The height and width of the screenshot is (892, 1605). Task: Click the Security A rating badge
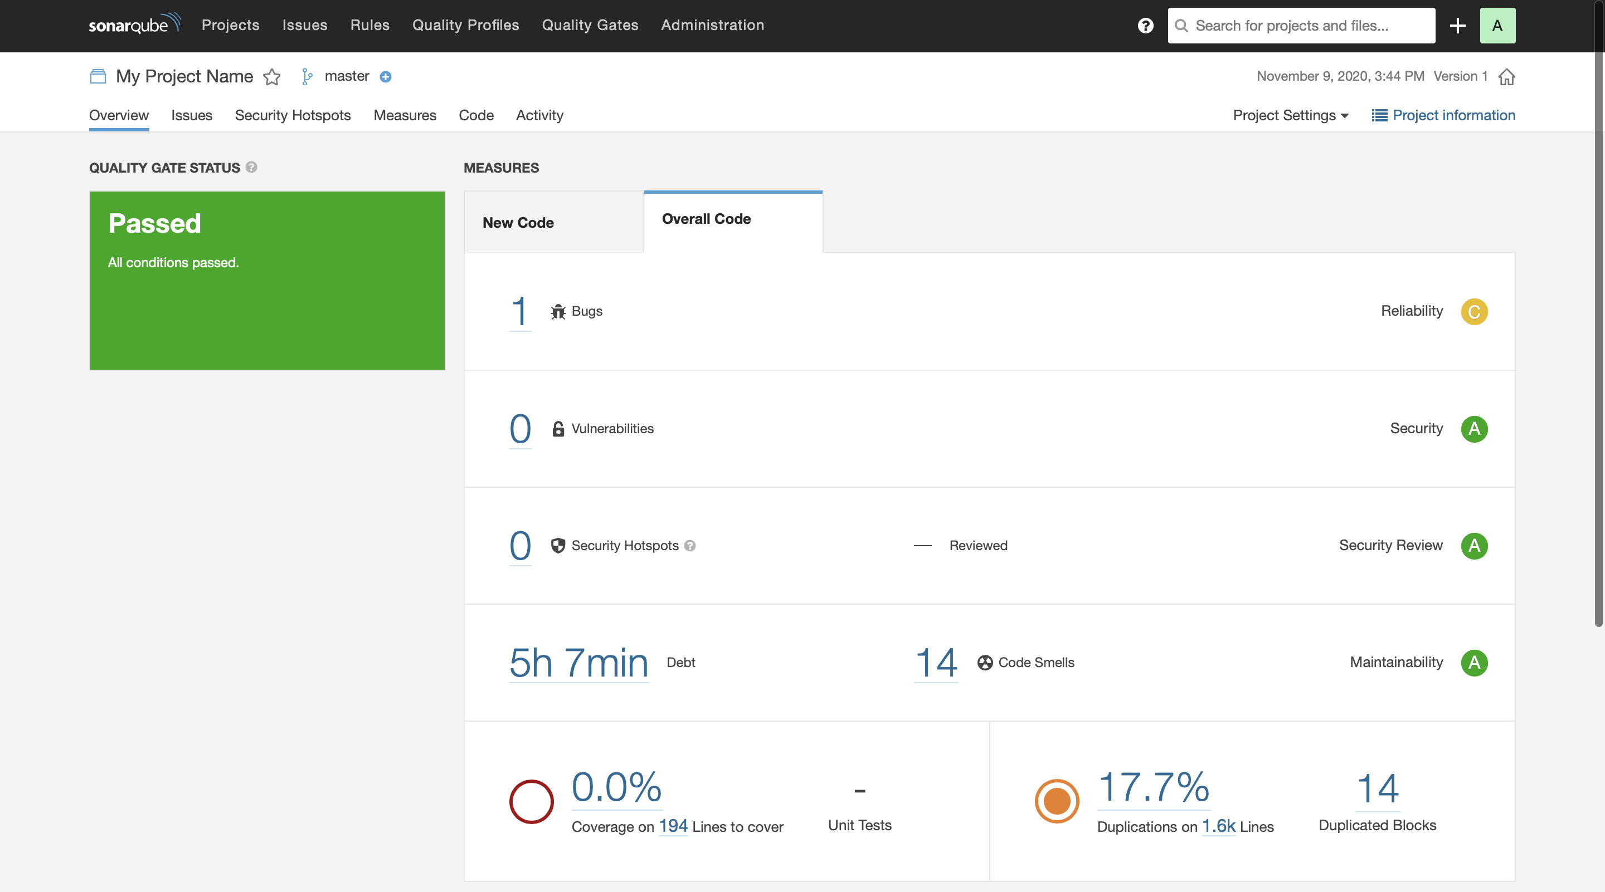[x=1474, y=429]
